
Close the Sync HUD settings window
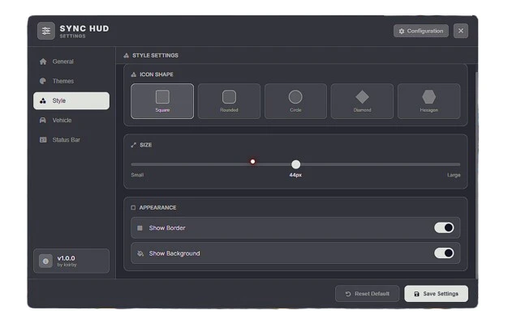(461, 31)
